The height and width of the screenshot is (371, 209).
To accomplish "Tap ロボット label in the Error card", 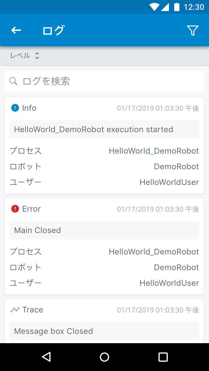I will [26, 267].
